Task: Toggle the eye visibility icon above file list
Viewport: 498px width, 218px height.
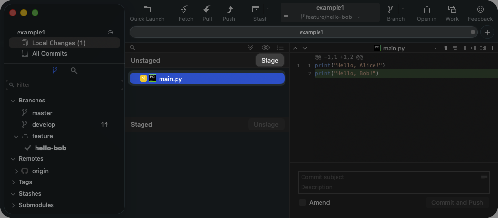Action: pyautogui.click(x=266, y=48)
